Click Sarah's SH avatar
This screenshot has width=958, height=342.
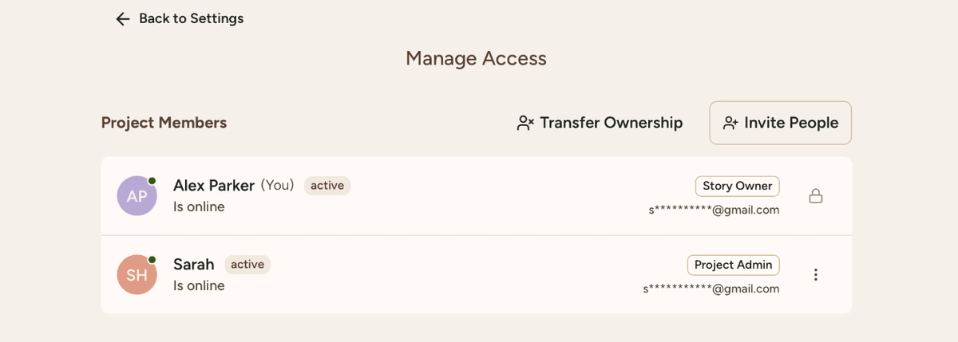137,275
